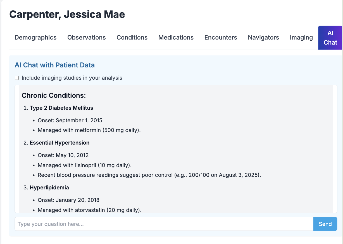343x244 pixels.
Task: Click the Chronic Conditions heading in chat
Action: coord(54,96)
